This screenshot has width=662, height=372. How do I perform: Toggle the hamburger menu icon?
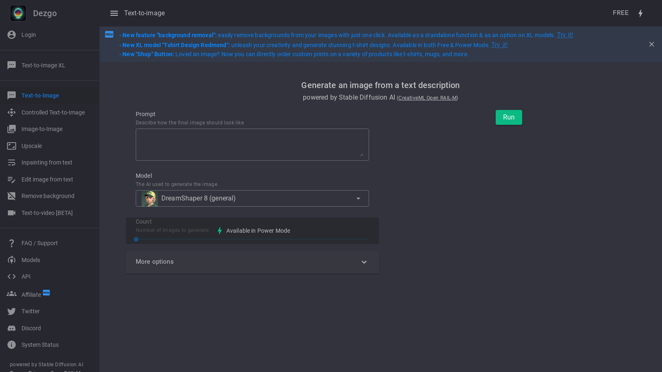coord(114,13)
